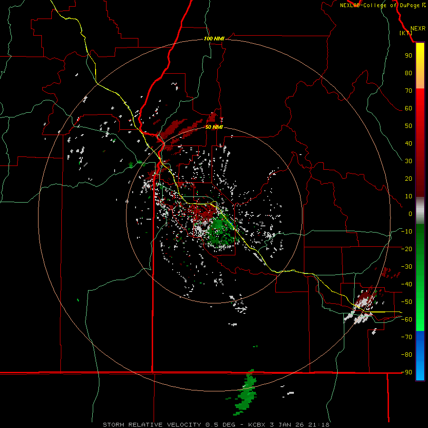
Task: Click the gray zero-velocity band of the color bar
Action: pyautogui.click(x=420, y=211)
